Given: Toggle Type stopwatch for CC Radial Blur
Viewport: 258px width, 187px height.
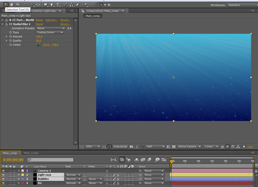Looking at the screenshot, I should pyautogui.click(x=10, y=32).
